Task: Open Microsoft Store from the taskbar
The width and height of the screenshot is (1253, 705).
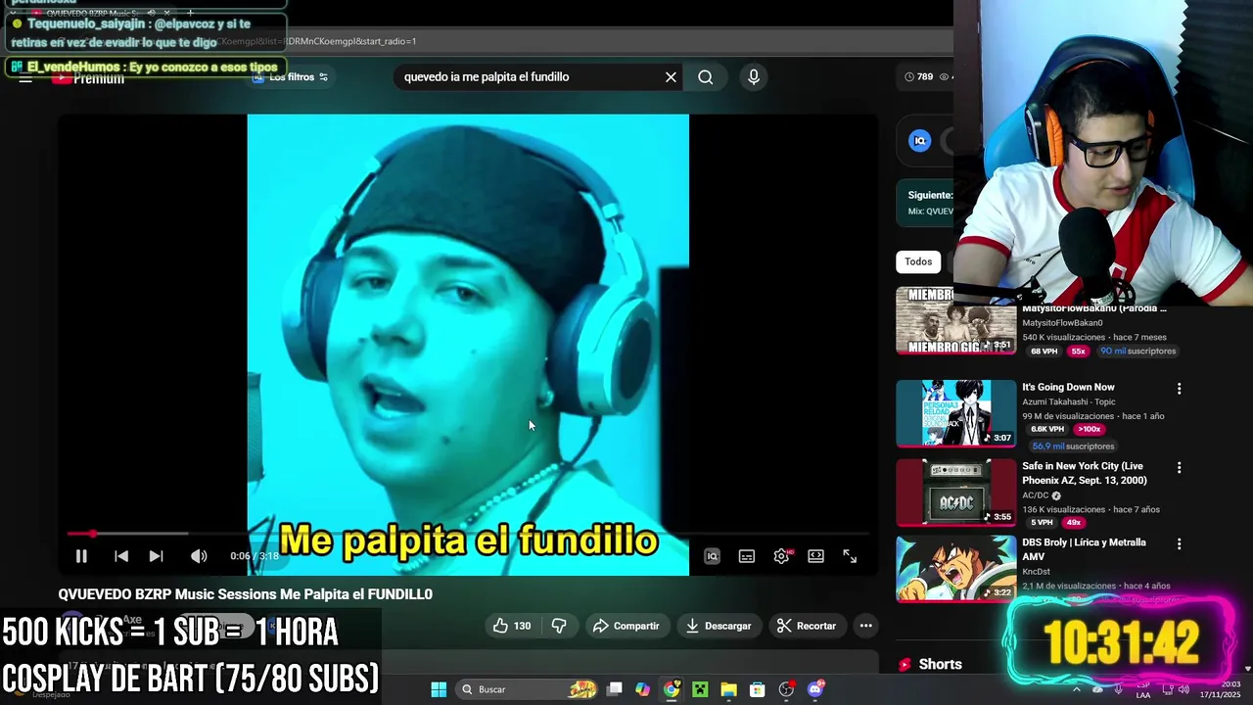Action: 757,689
